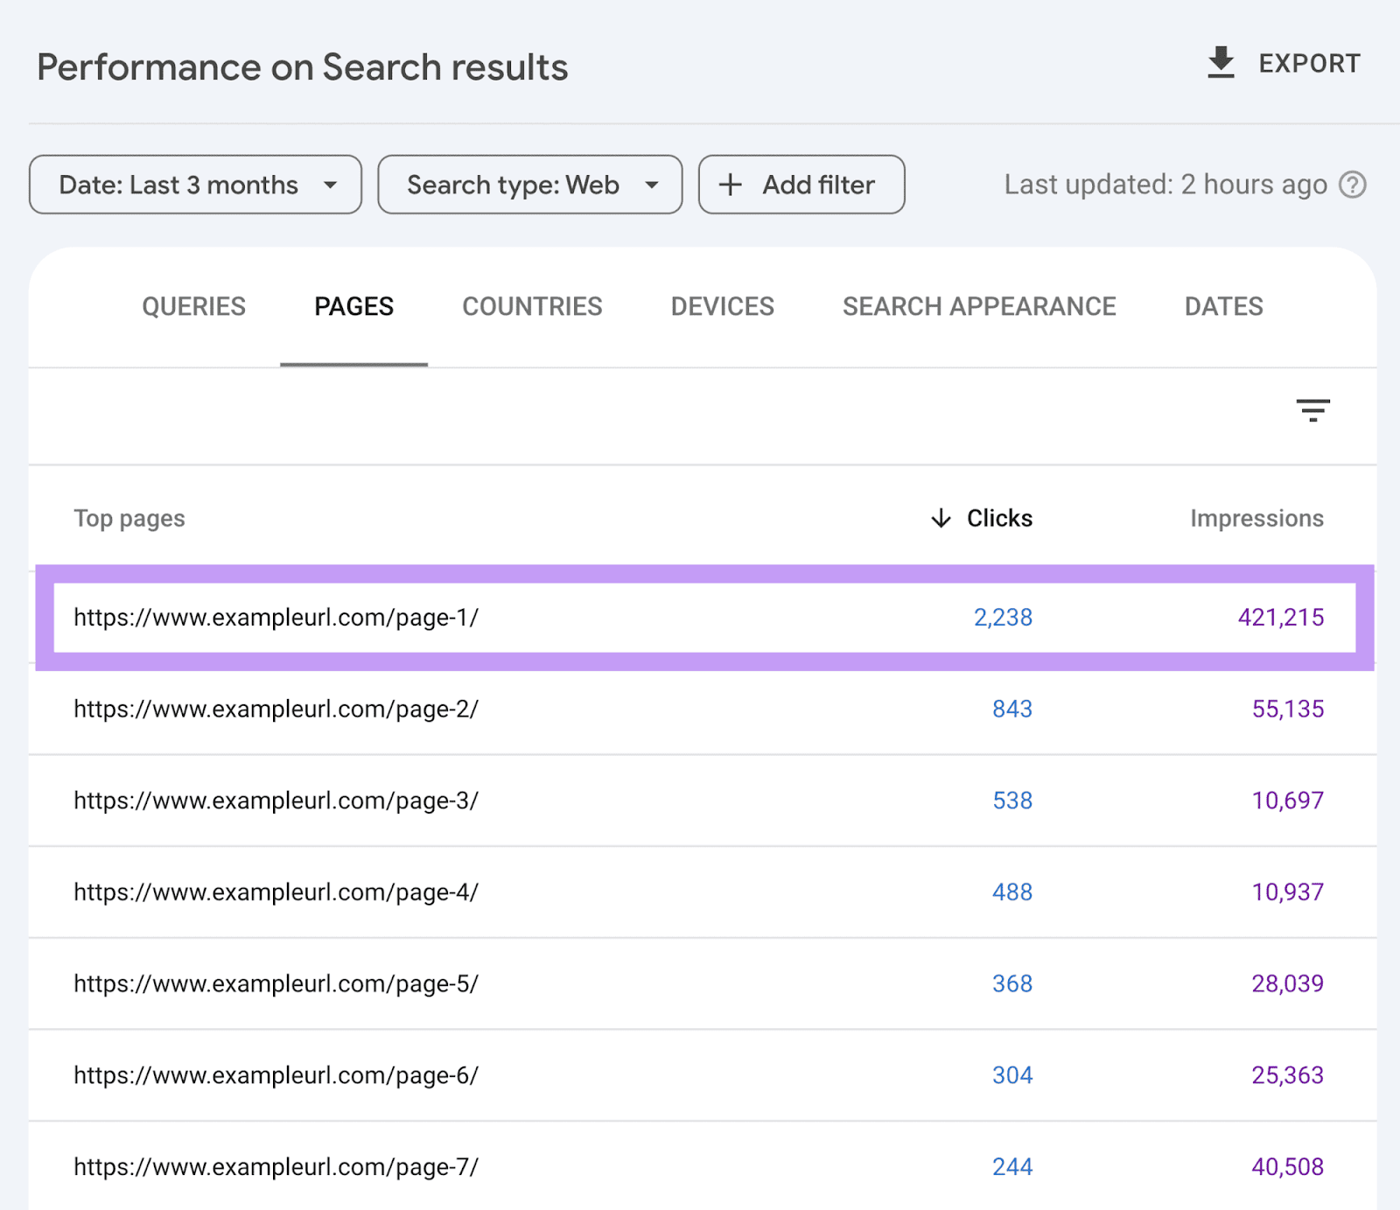This screenshot has width=1400, height=1210.
Task: Click the 2,238 clicks link for page-1
Action: (1002, 617)
